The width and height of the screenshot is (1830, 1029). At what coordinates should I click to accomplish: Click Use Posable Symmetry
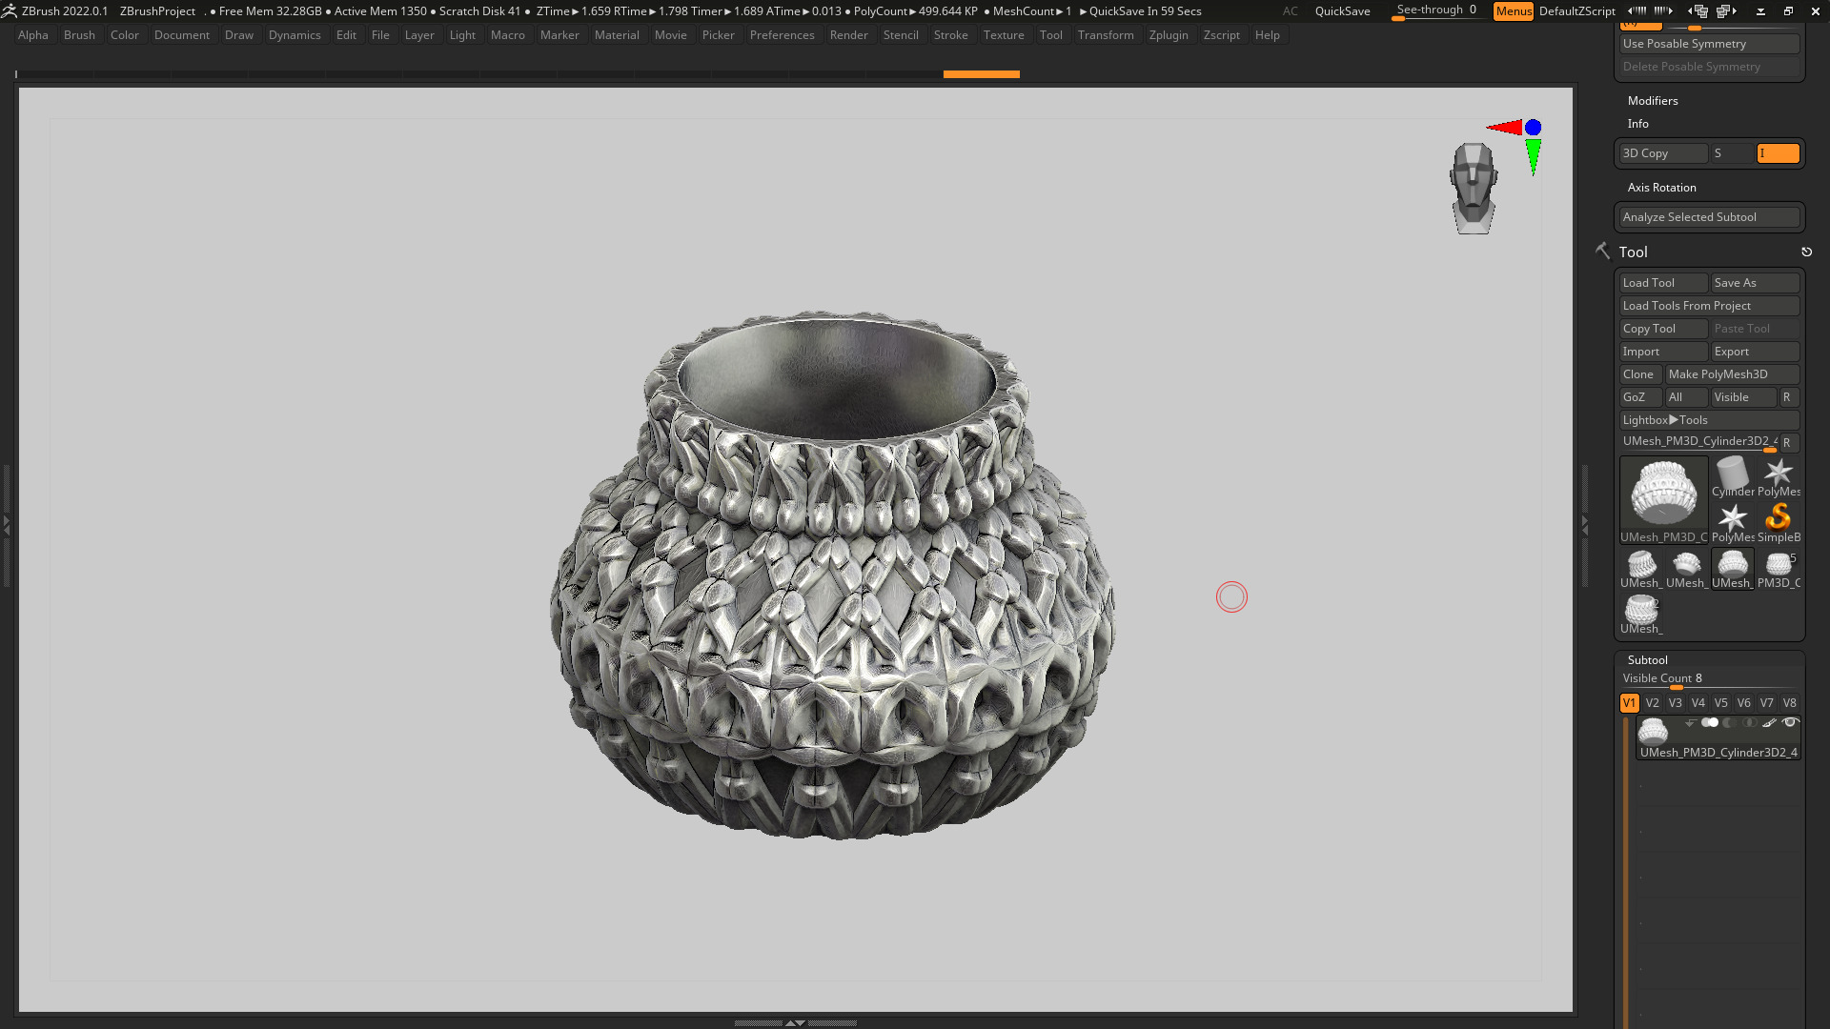pyautogui.click(x=1709, y=43)
